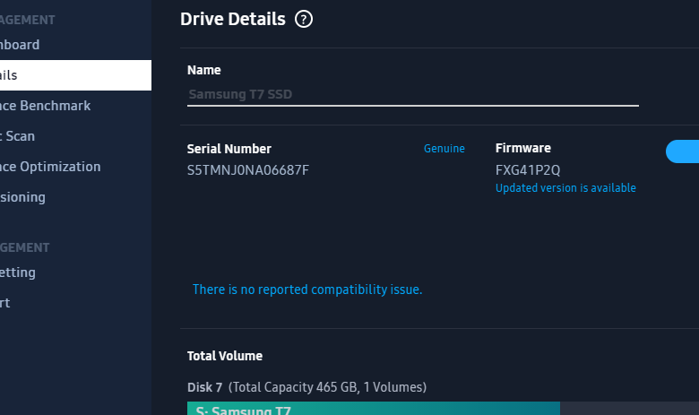
Task: Select the highlighted Drive Details sidebar item
Action: click(x=76, y=75)
